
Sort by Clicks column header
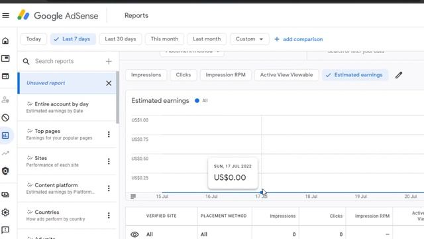click(x=336, y=216)
